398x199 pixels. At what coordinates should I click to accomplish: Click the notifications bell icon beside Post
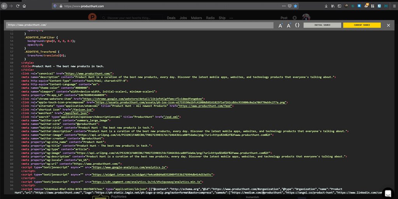295,18
